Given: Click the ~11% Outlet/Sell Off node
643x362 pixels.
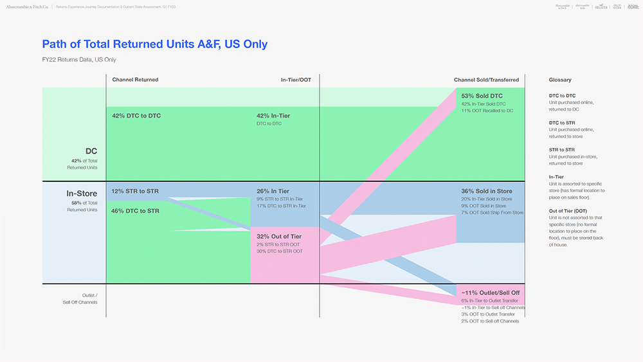Looking at the screenshot, I should [491, 293].
